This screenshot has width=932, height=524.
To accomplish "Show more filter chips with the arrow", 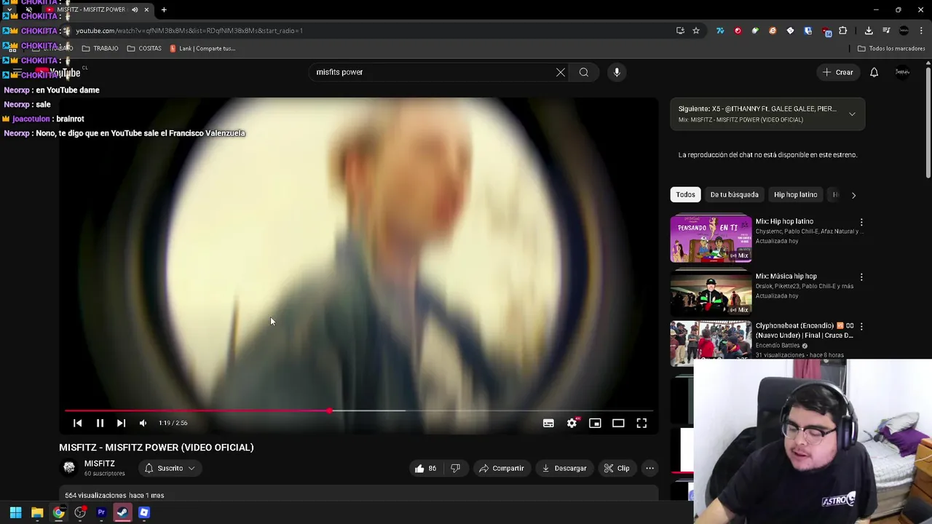I will coord(853,195).
